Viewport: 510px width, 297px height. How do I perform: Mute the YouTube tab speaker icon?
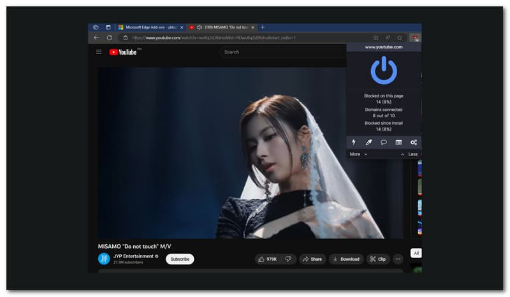click(200, 27)
